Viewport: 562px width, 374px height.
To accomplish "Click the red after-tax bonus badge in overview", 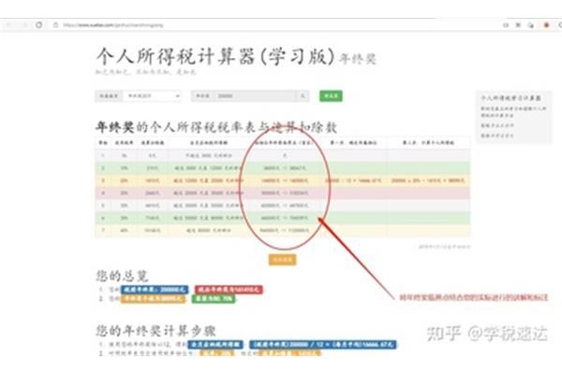I will point(229,289).
